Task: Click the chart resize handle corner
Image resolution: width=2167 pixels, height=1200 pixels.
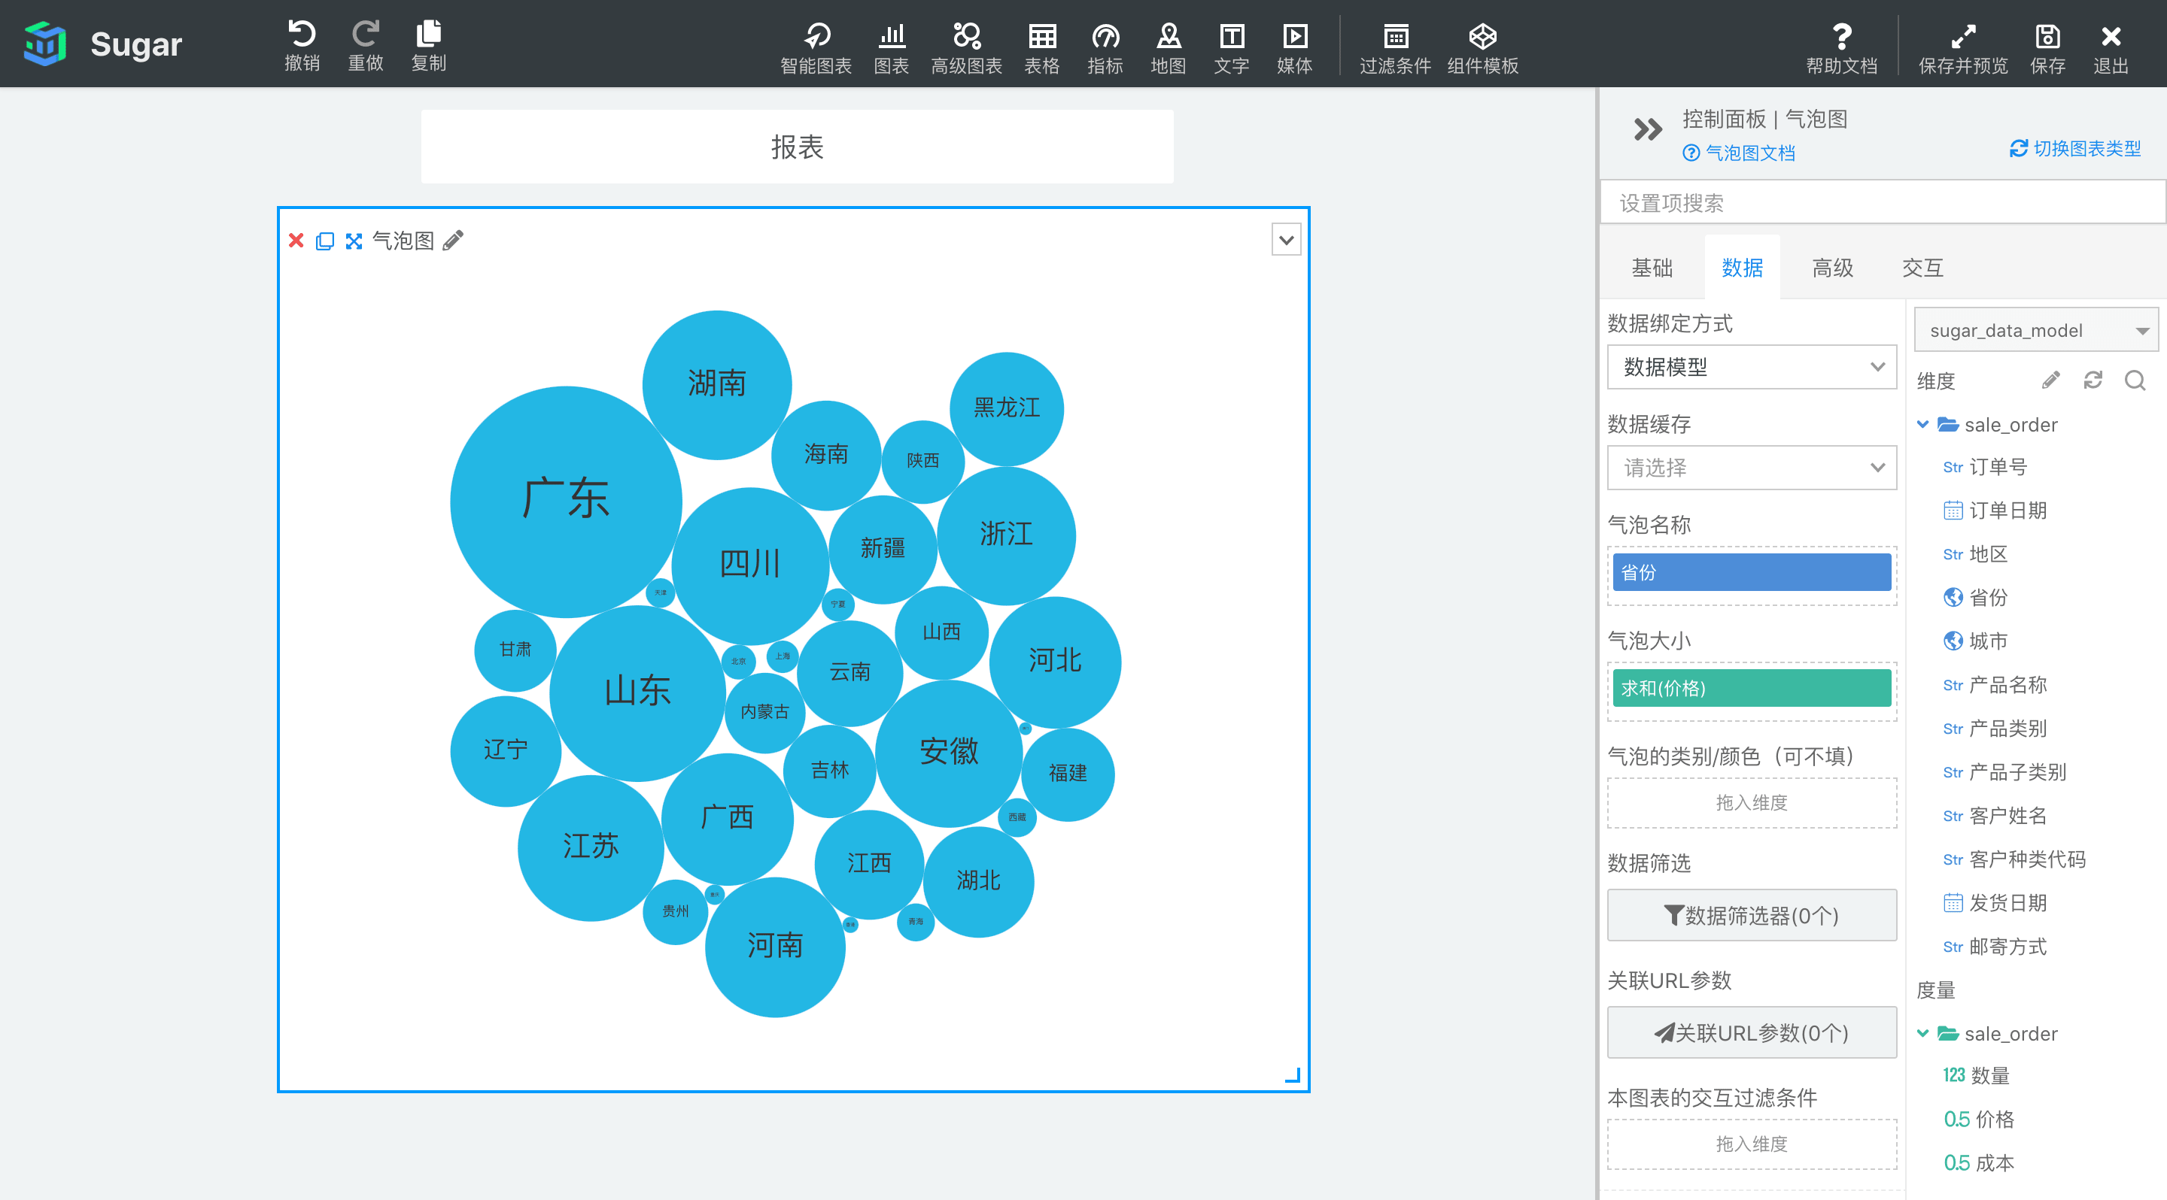Action: [x=1293, y=1074]
